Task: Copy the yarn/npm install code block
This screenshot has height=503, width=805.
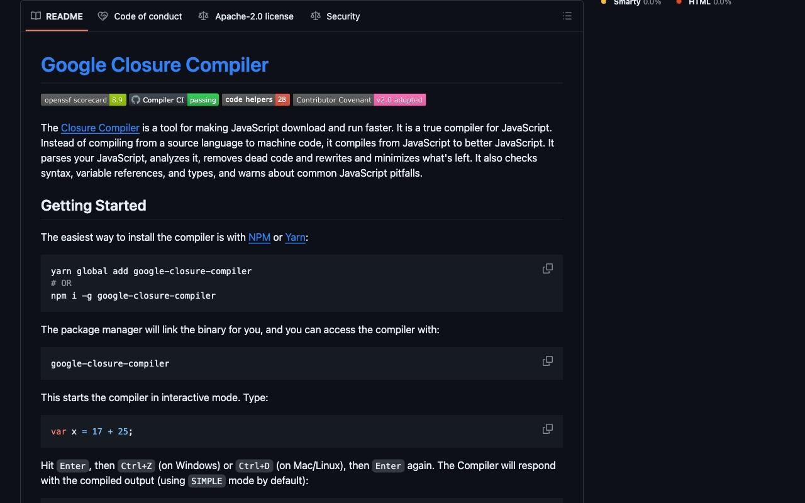Action: click(x=548, y=268)
